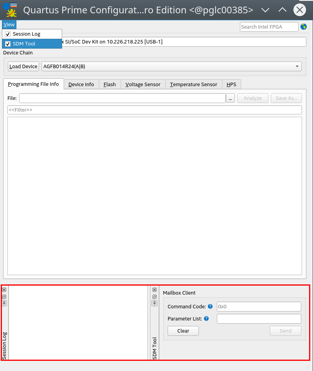Open the AGFB014R24(A|B) device dropdown
This screenshot has height=371, width=313.
[172, 67]
